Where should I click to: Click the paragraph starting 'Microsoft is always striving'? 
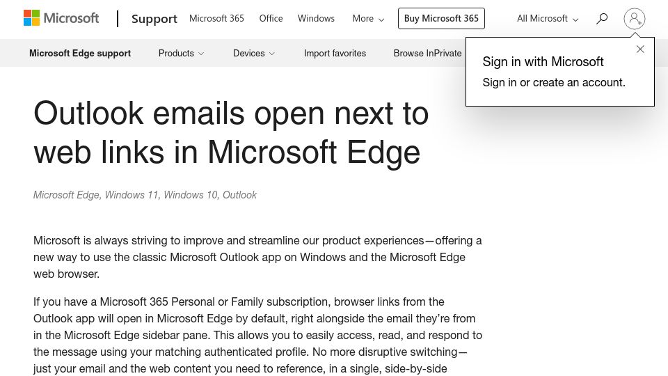point(257,257)
